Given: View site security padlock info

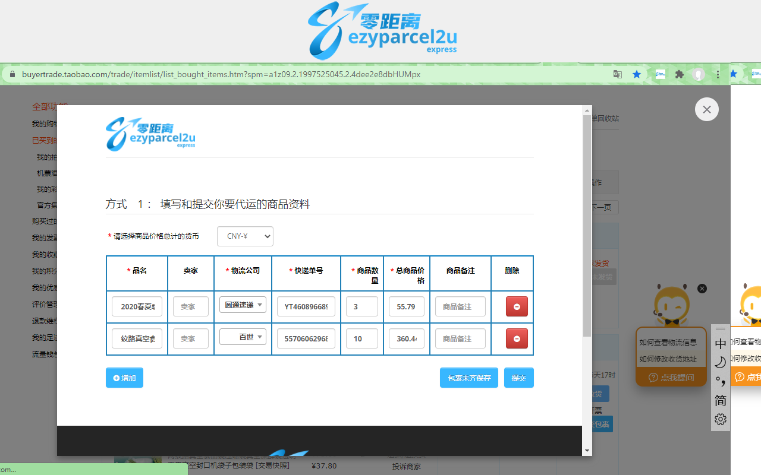Looking at the screenshot, I should click(x=11, y=74).
